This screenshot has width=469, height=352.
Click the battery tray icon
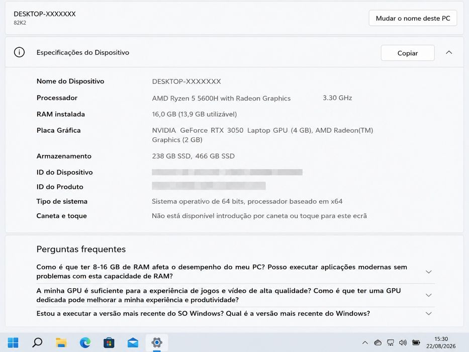(416, 342)
